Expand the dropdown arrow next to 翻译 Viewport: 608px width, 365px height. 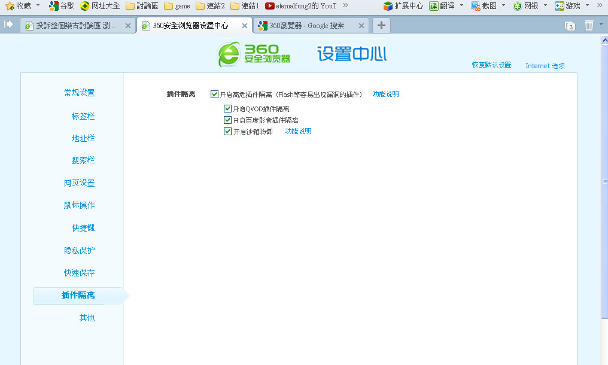pyautogui.click(x=461, y=5)
